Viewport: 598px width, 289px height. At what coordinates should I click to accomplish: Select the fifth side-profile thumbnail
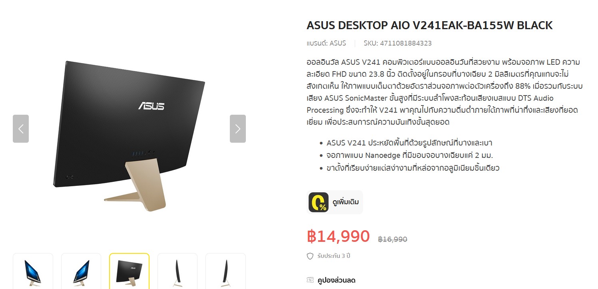tap(225, 271)
